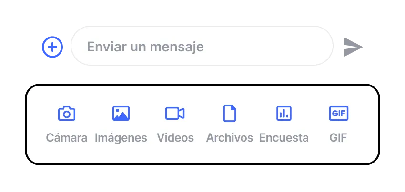
Task: Tap the Cámara label
Action: pyautogui.click(x=67, y=138)
